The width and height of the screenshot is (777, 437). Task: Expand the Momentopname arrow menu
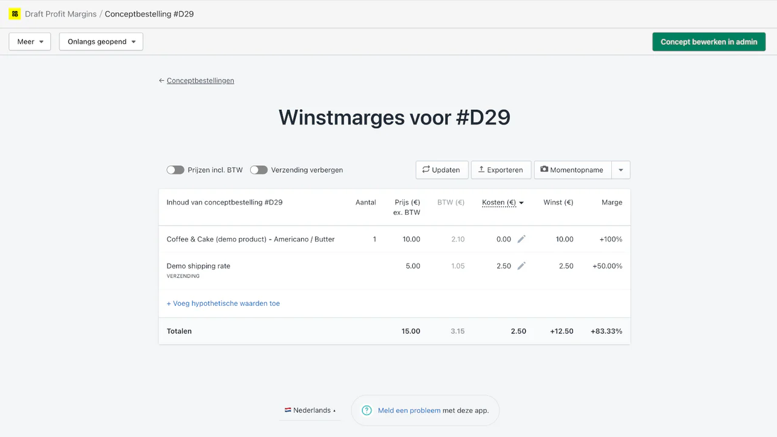621,170
